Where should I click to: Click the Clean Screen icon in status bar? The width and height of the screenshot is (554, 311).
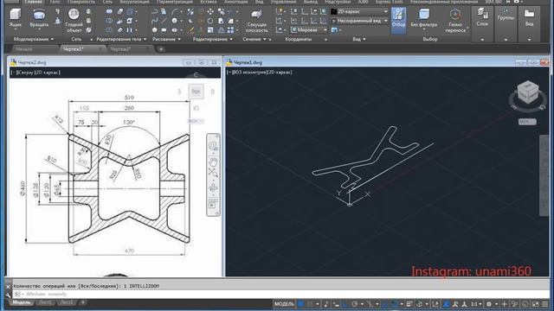pyautogui.click(x=536, y=304)
